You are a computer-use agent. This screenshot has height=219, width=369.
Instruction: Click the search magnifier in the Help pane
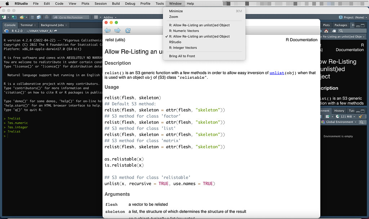341,31
